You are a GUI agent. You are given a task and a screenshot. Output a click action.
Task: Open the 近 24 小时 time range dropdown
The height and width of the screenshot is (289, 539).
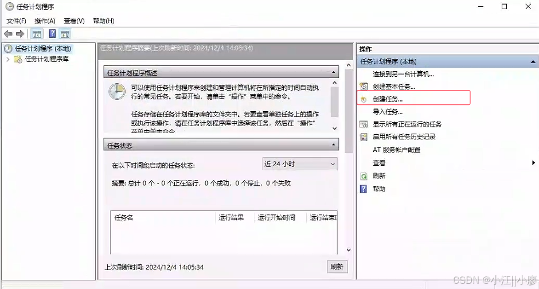300,164
